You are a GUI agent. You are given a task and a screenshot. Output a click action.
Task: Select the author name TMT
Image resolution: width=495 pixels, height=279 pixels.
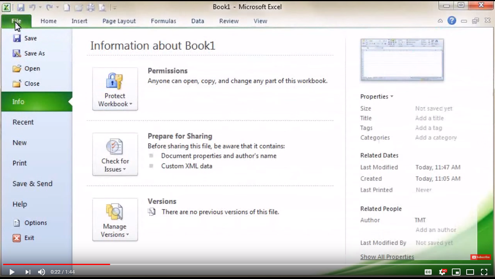(420, 220)
